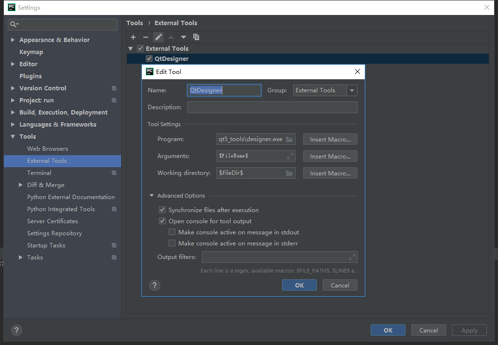Move tool up with the up arrow icon
Screen dimensions: 498x345
[x=171, y=37]
